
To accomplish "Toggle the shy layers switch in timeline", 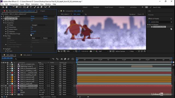I will point(62,59).
